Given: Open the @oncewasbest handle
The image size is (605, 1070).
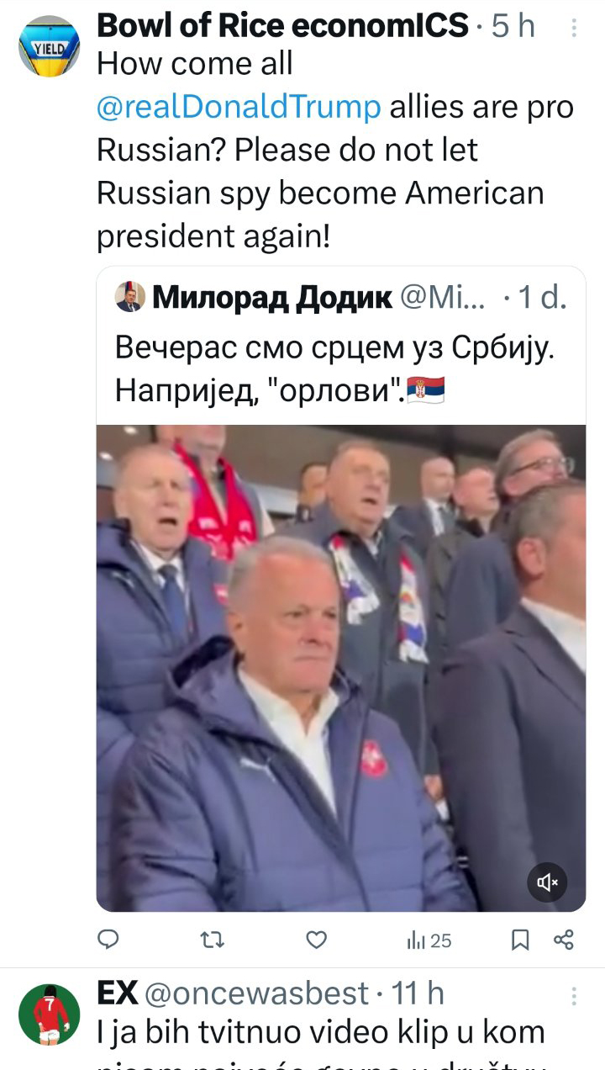Looking at the screenshot, I should 257,993.
